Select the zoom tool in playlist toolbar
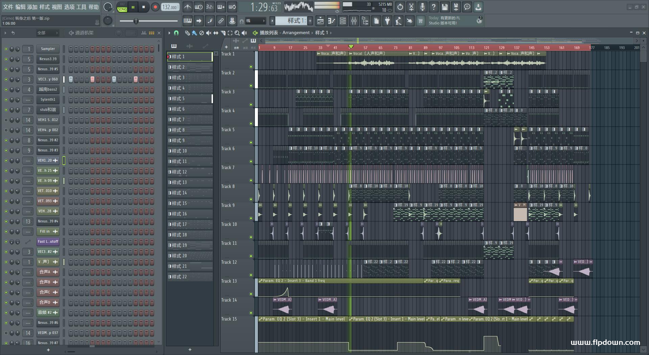This screenshot has width=649, height=355. point(237,33)
